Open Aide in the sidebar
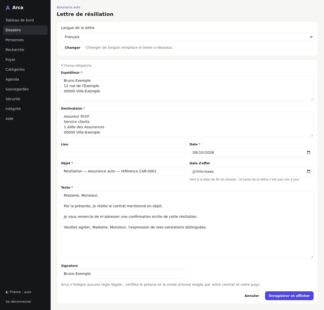Viewport: 324px width, 310px height. (x=25, y=119)
